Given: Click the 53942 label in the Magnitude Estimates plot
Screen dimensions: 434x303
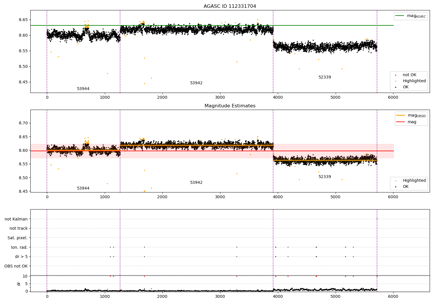Looking at the screenshot, I should [x=196, y=183].
